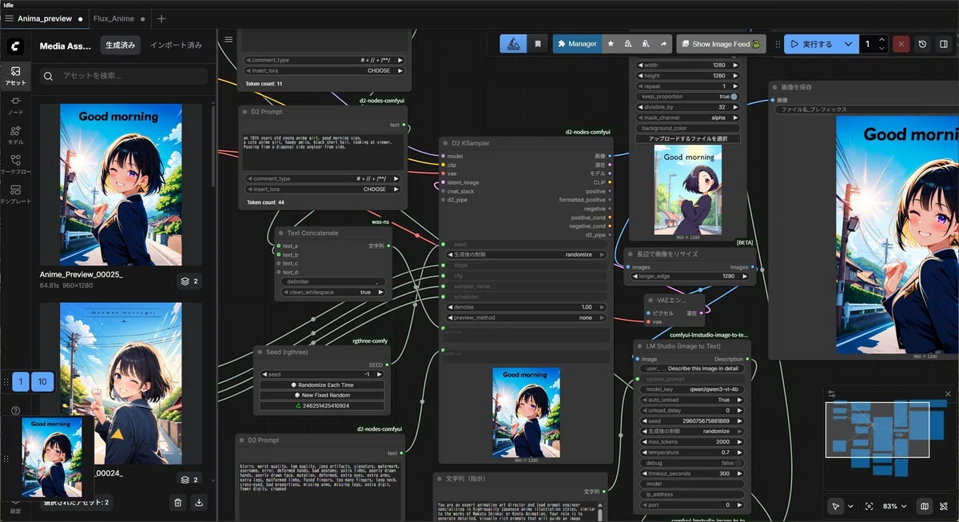Toggle collapse dot of 画像を保存 node
Viewport: 959px width, 522px height.
click(774, 86)
